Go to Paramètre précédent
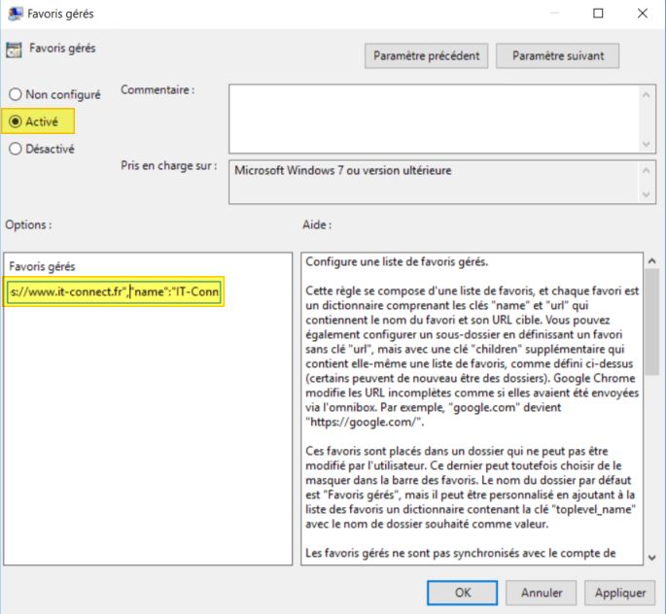This screenshot has height=614, width=666. pyautogui.click(x=427, y=56)
